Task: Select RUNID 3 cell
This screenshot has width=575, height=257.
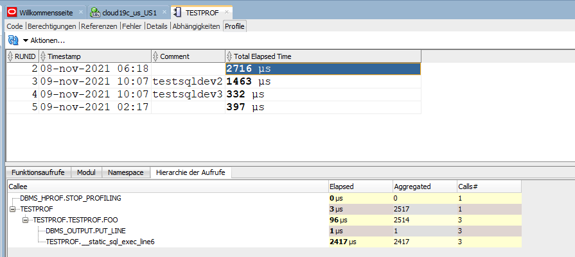Action: click(x=22, y=81)
